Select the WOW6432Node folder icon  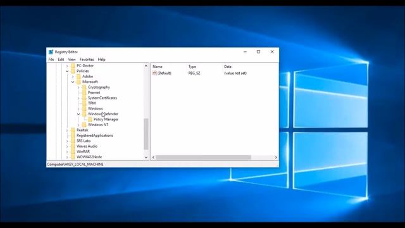point(73,157)
